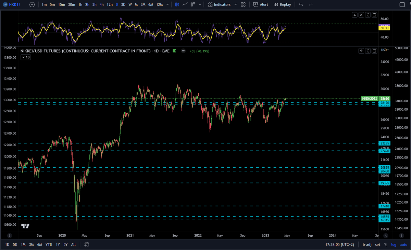
Task: Set the range to 6M
Action: pos(40,245)
